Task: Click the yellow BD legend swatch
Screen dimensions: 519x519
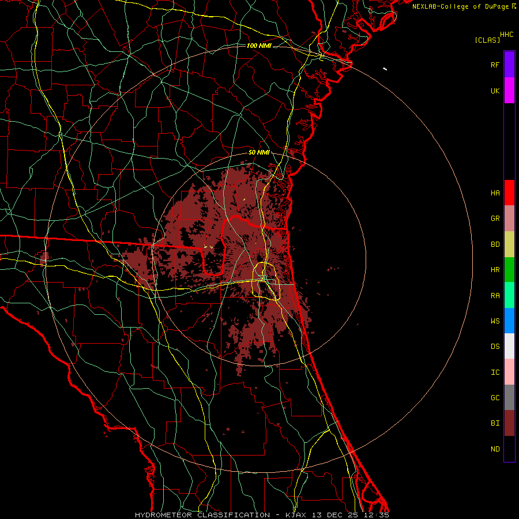Action: pos(509,245)
